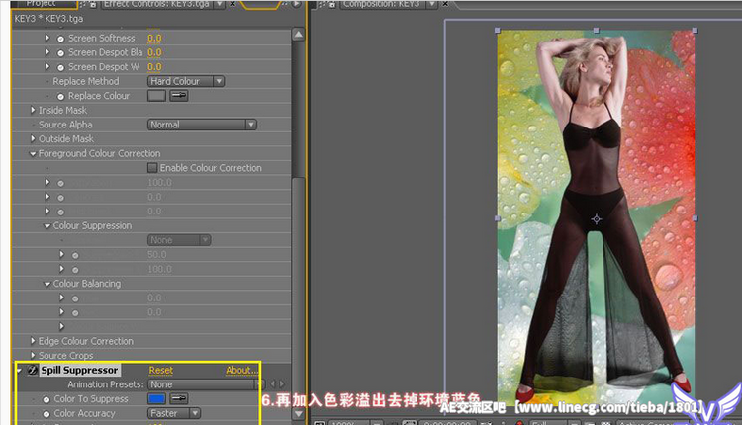Screen dimensions: 742x425
Task: Open the Effect Controls panel tab dropdown arrow
Action: (x=219, y=4)
